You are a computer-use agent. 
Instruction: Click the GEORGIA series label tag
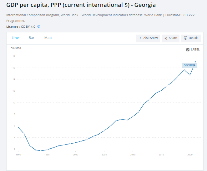(189, 65)
